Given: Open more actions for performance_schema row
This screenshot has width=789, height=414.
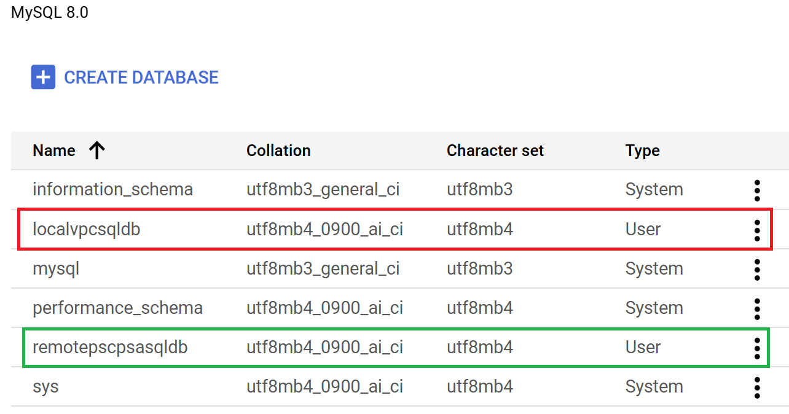Looking at the screenshot, I should click(x=757, y=308).
